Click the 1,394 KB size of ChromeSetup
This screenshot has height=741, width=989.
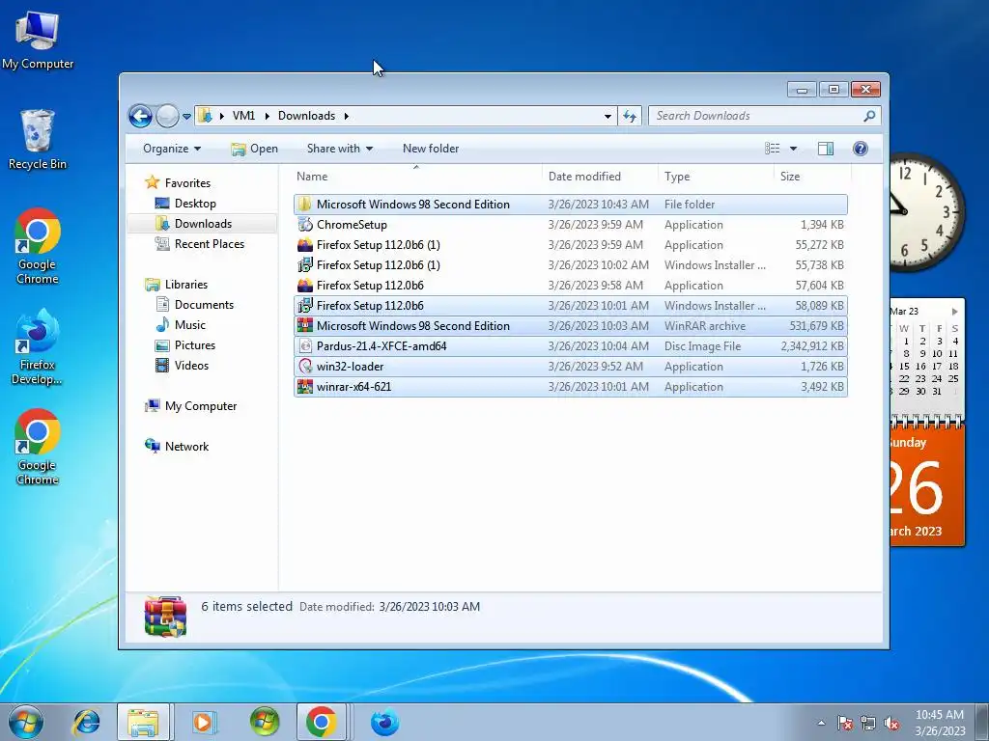(x=822, y=225)
